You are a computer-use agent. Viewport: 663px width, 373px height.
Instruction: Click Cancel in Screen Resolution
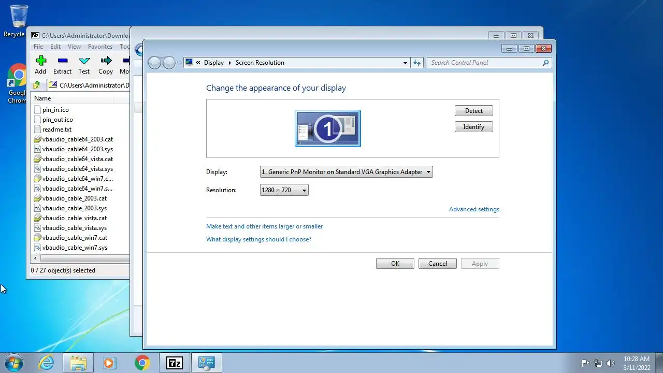438,264
